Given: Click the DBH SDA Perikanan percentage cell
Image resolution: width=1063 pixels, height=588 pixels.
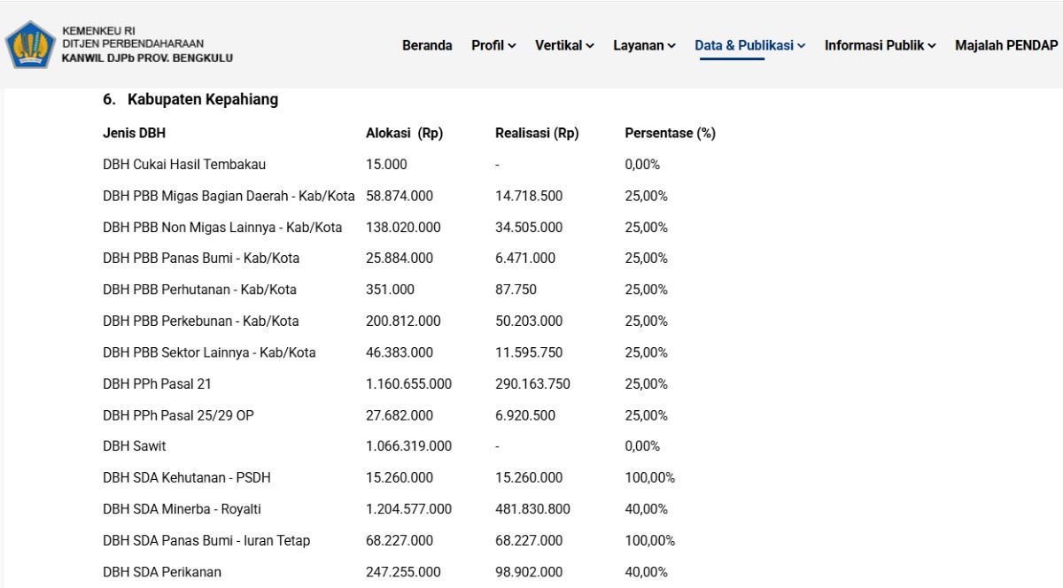Looking at the screenshot, I should (x=646, y=572).
